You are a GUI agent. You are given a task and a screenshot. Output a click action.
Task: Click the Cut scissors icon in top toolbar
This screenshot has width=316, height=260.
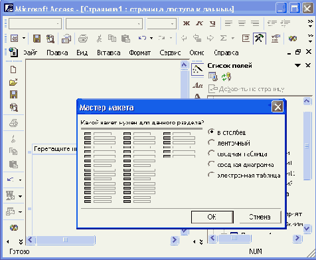click(99, 39)
